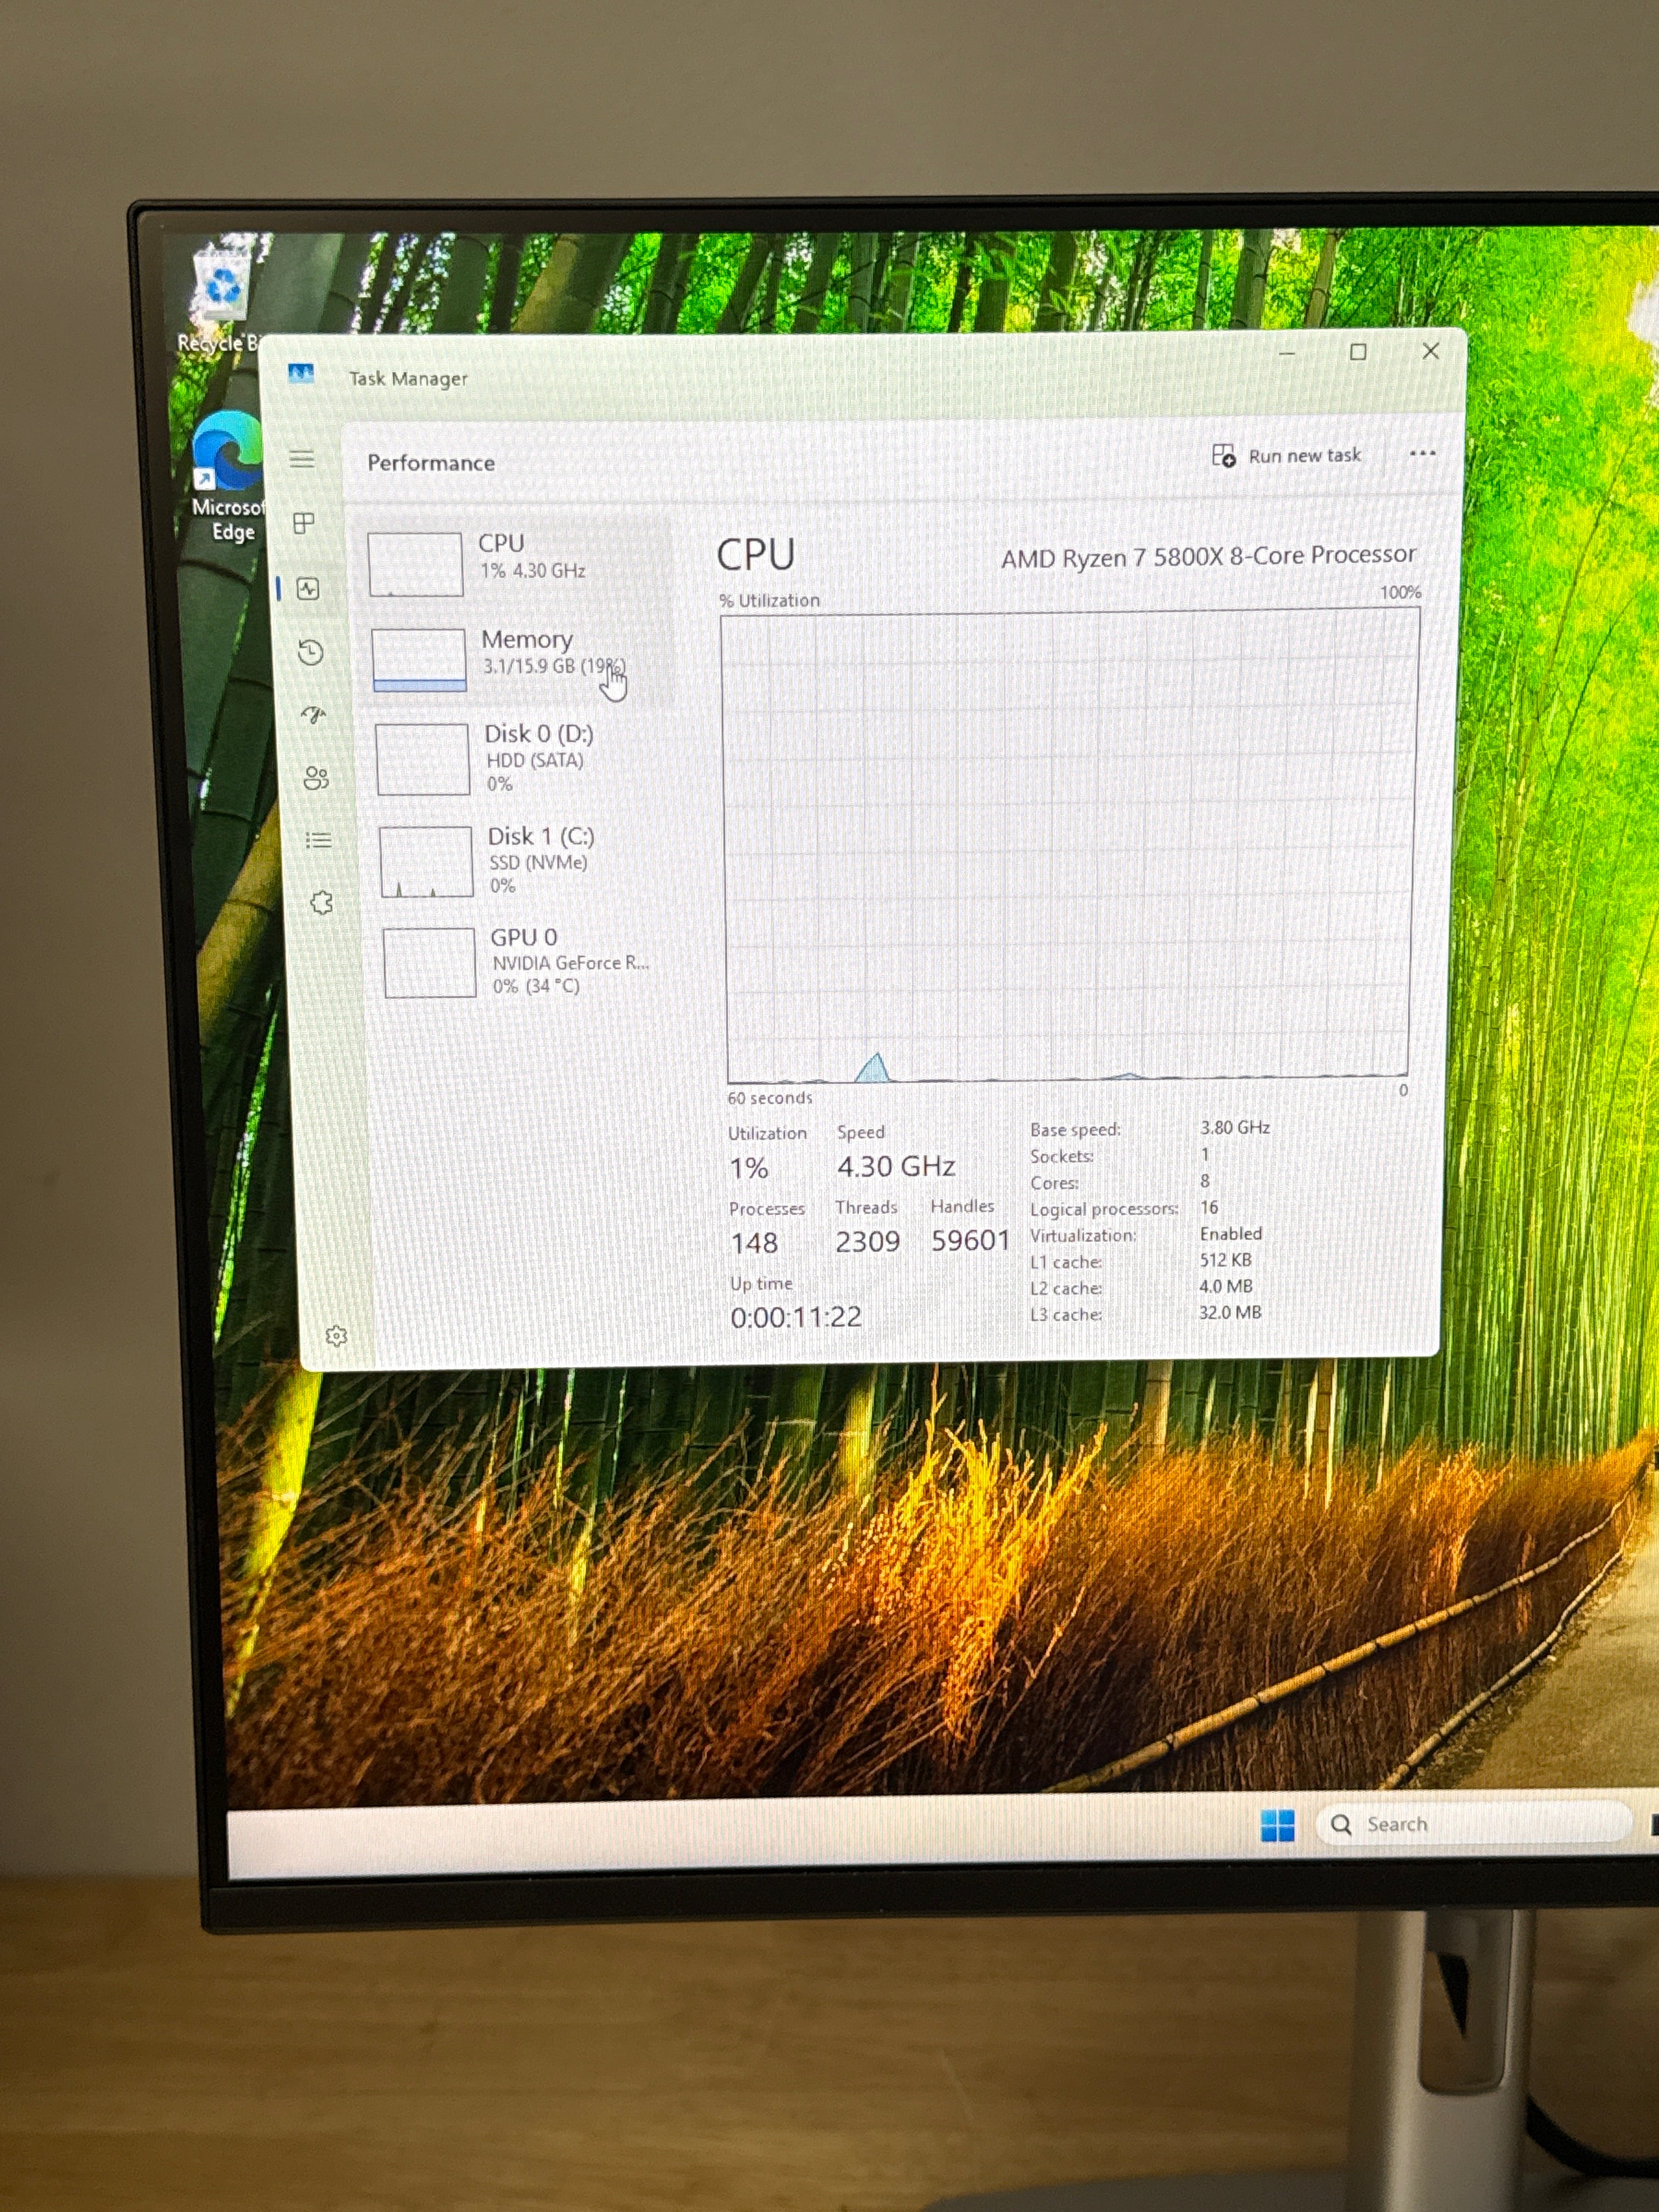This screenshot has width=1659, height=2212.
Task: Launch Microsoft Edge from the desktop
Action: (x=229, y=477)
